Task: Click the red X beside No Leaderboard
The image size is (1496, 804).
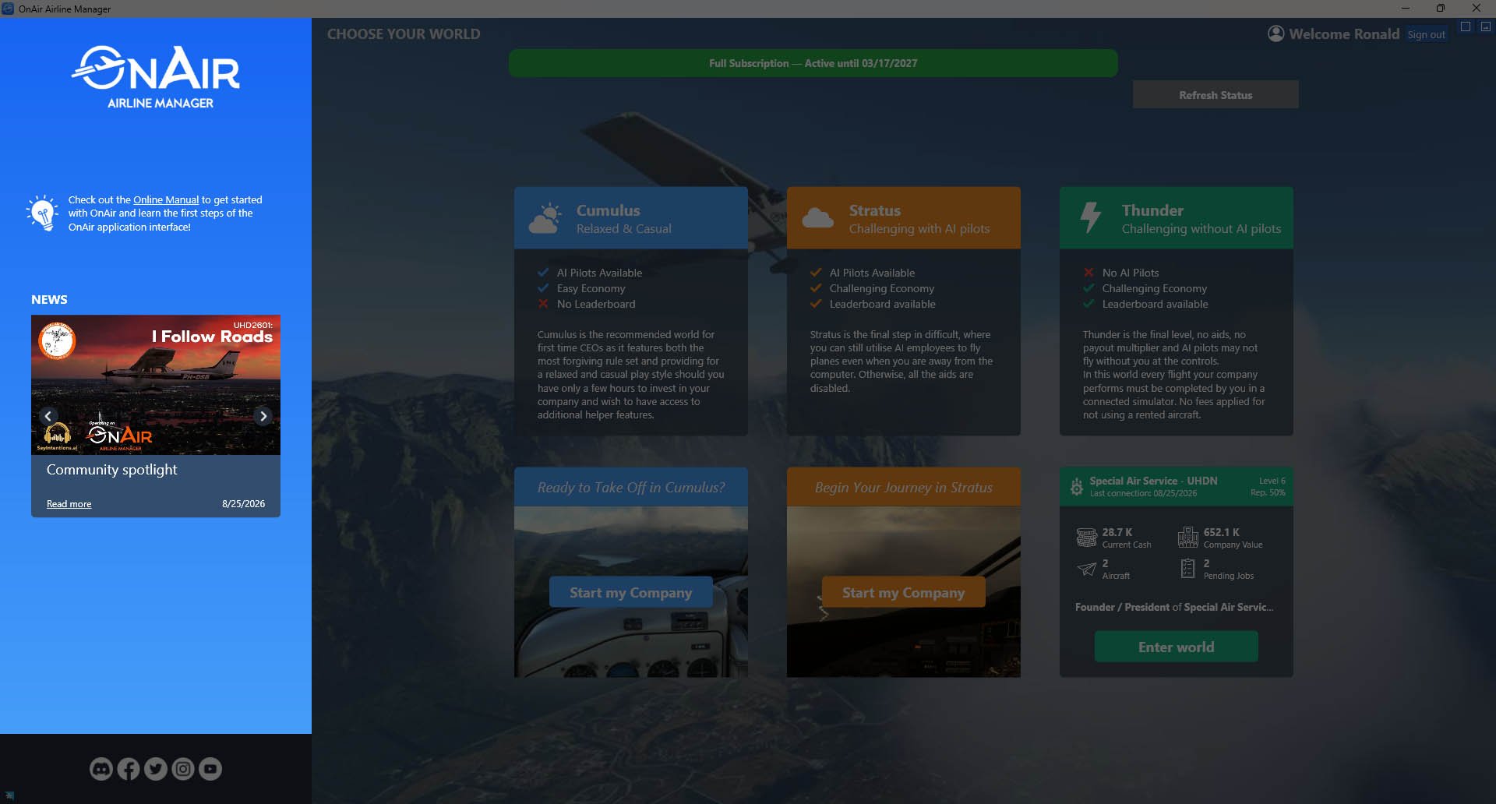Action: [x=543, y=304]
